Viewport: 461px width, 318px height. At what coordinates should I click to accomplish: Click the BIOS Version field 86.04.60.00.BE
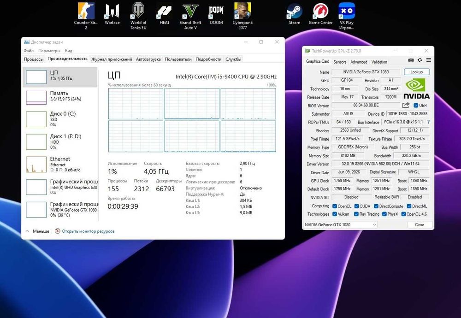(366, 105)
